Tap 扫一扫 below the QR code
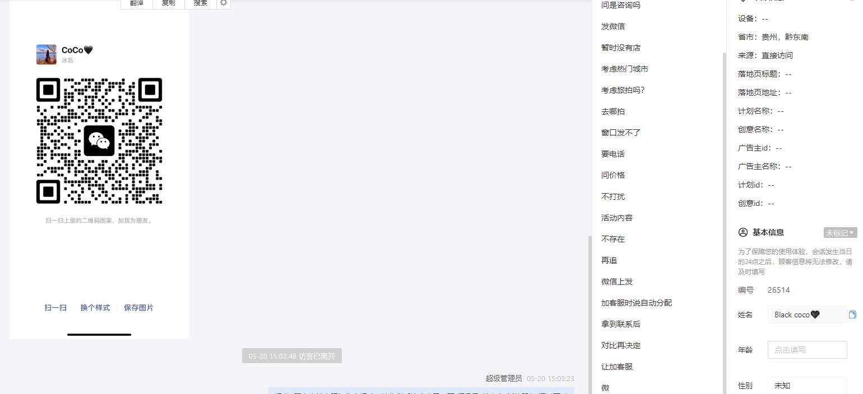This screenshot has width=863, height=394. (55, 308)
